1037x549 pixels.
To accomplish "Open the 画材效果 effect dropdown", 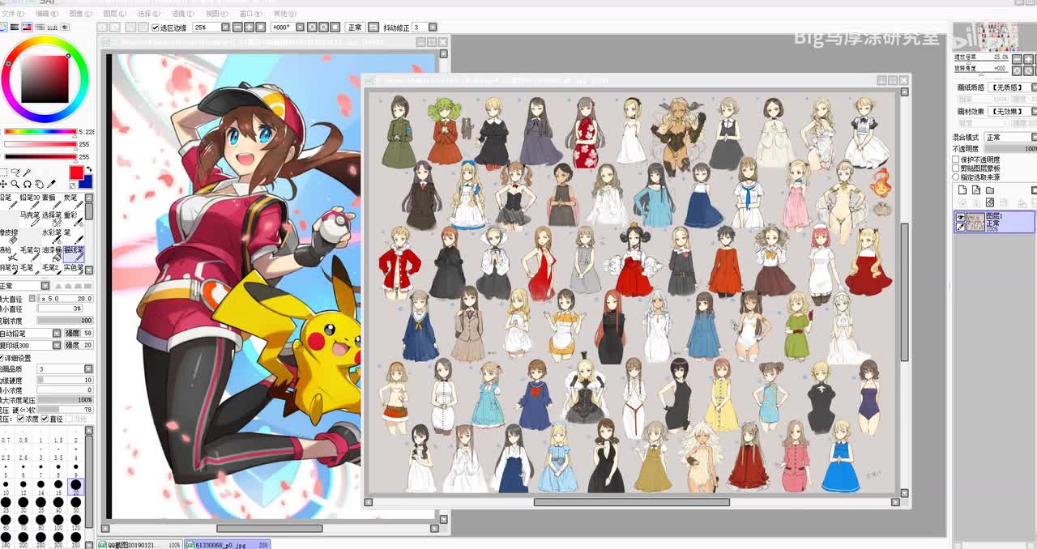I will pos(1034,111).
